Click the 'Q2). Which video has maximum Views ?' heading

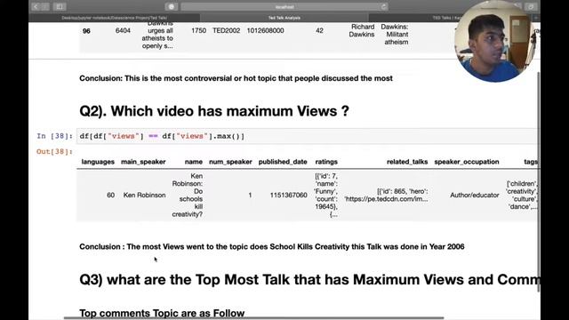(214, 111)
